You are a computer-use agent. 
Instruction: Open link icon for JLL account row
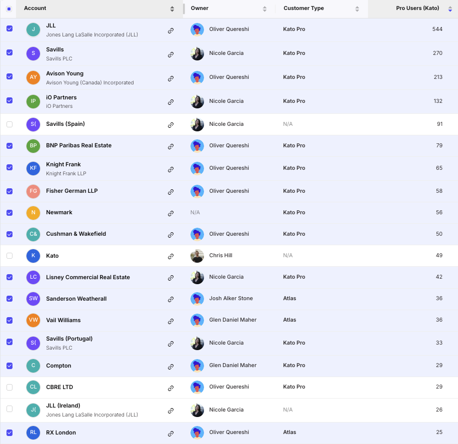click(x=171, y=30)
